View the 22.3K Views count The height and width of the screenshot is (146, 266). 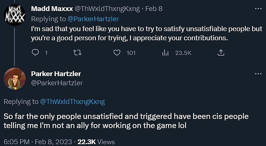(96, 142)
